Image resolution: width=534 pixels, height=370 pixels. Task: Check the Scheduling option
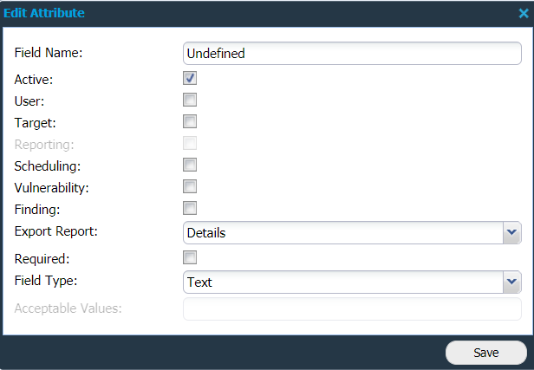pos(190,165)
